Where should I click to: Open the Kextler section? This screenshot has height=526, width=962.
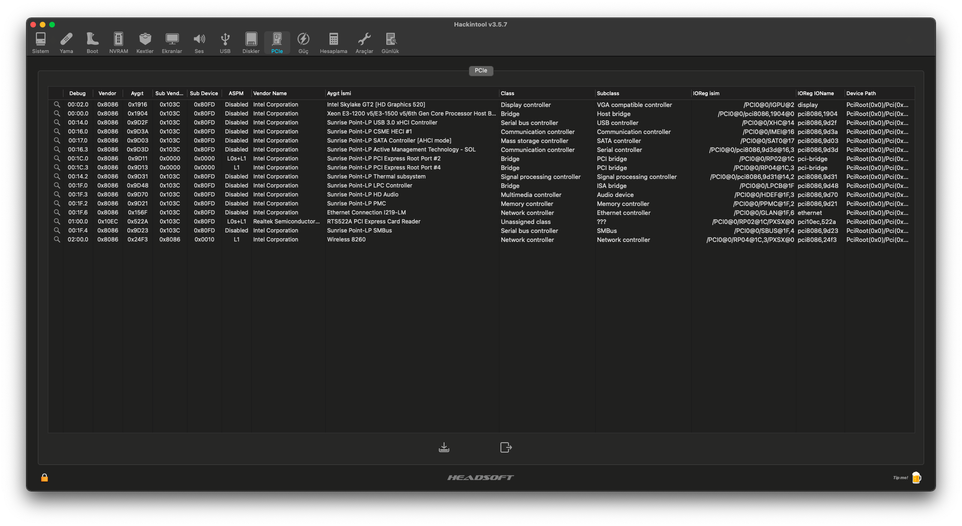[x=144, y=43]
